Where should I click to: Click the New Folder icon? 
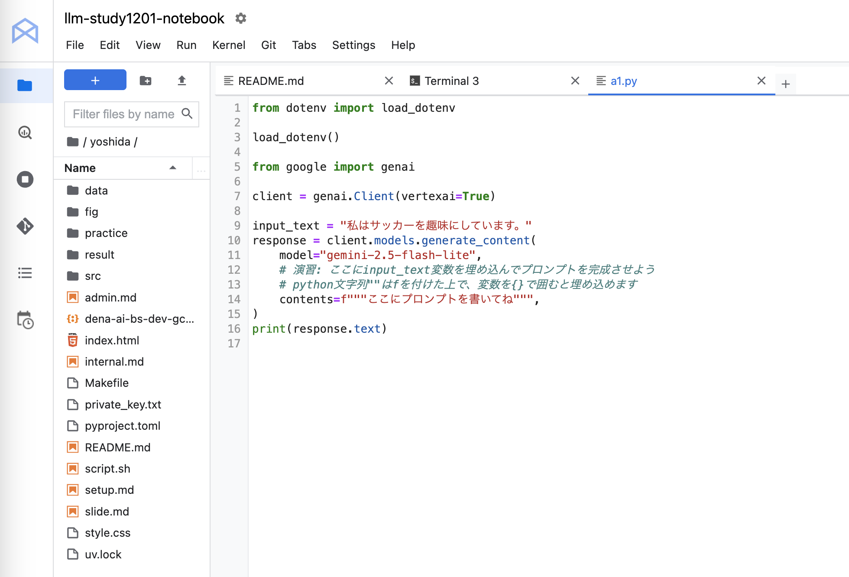tap(146, 81)
